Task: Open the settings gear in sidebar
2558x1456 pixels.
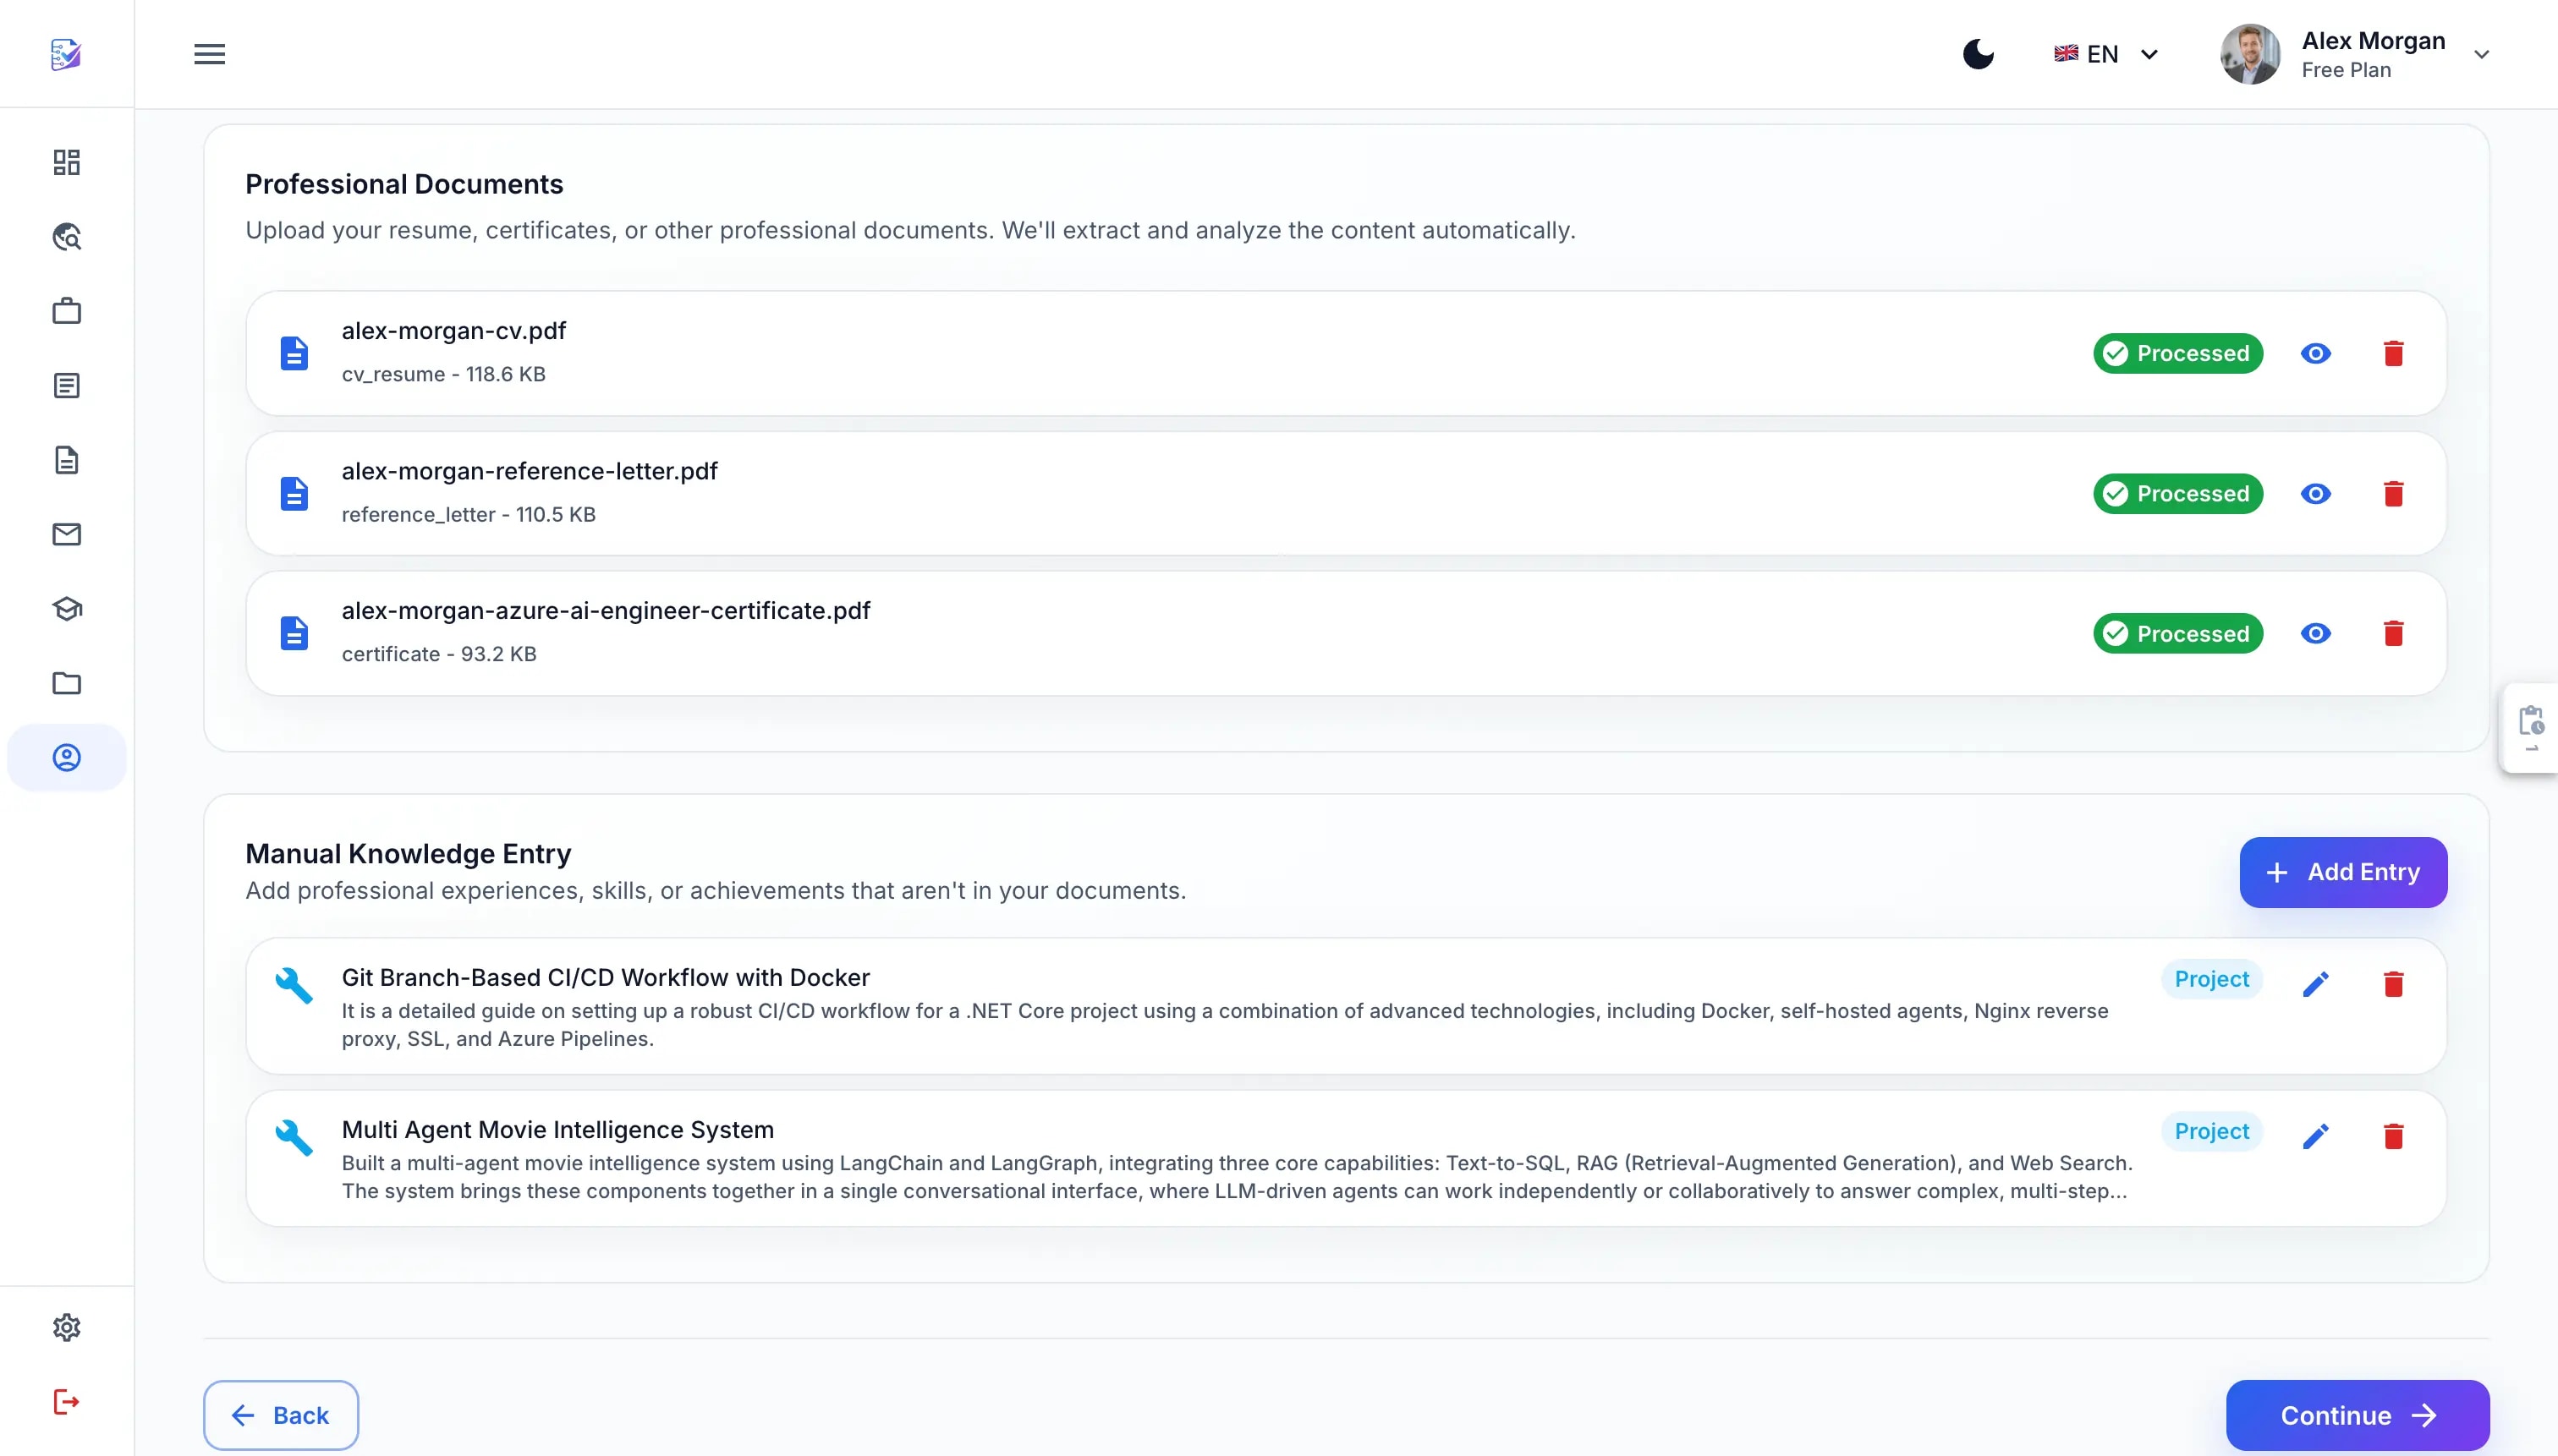Action: point(66,1327)
